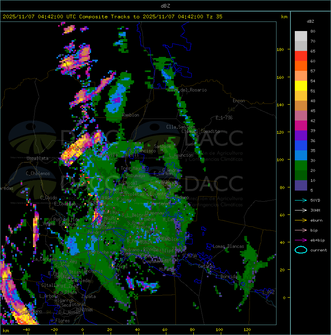Click the 'La_Carrera' place label on the map
Viewport: 331px width, 335px height.
click(45, 259)
